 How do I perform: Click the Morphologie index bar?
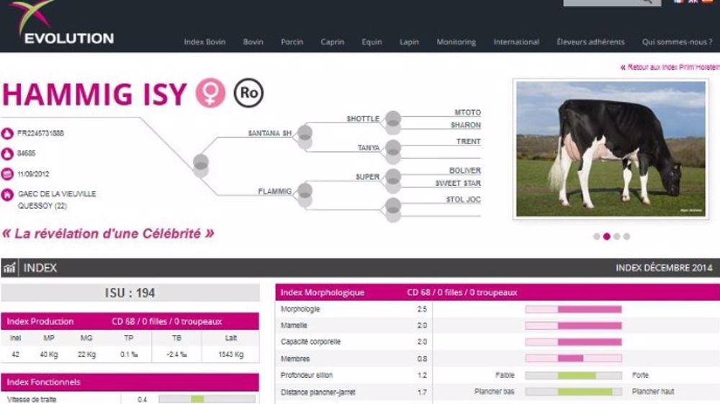574,310
